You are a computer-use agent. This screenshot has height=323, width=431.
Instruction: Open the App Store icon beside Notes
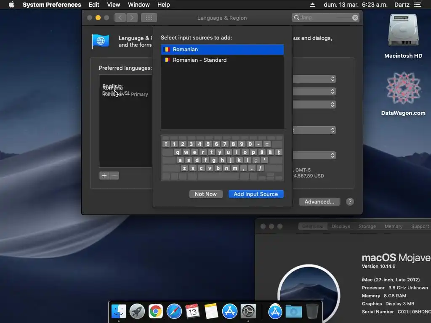pyautogui.click(x=229, y=311)
